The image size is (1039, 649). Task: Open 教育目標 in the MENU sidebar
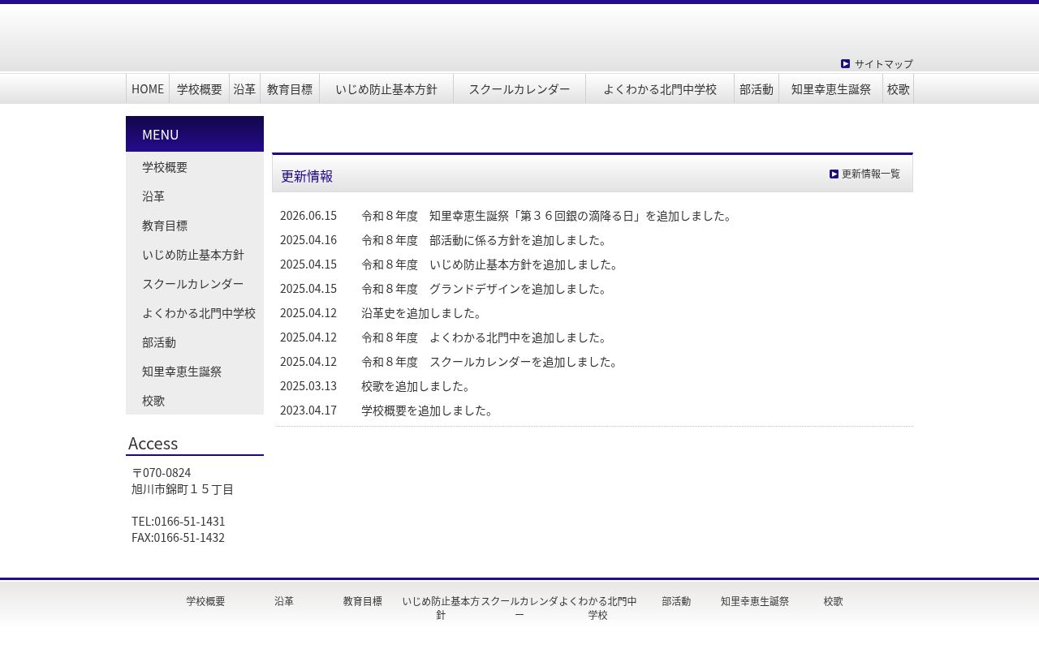pos(195,226)
